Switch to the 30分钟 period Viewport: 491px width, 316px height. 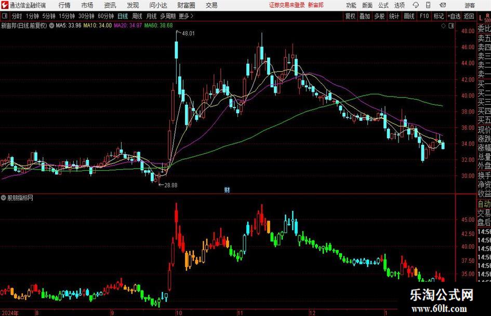click(86, 16)
